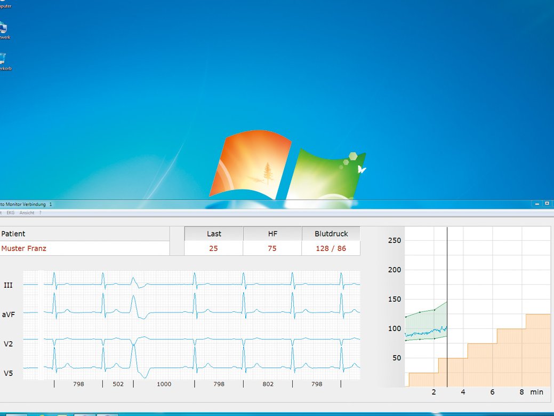
Task: Open the EKG menu
Action: tap(11, 213)
